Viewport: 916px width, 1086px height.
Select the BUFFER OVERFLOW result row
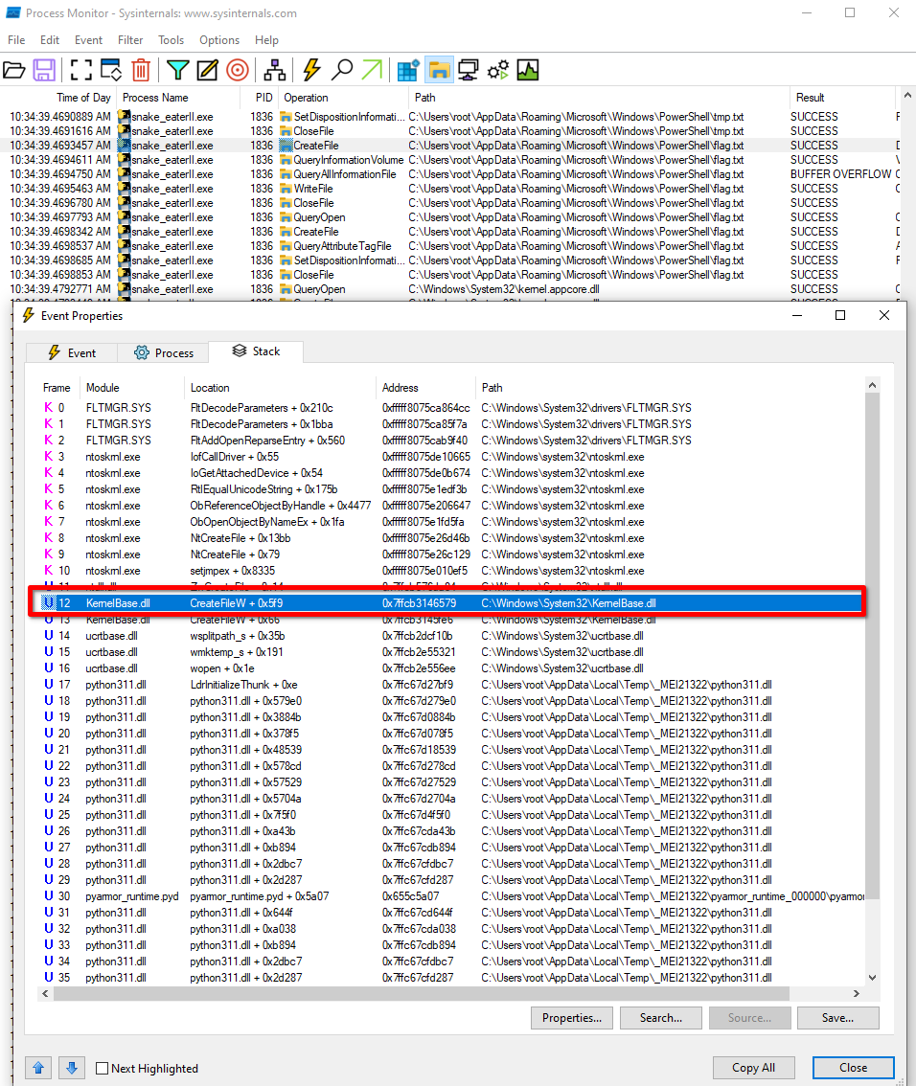450,174
